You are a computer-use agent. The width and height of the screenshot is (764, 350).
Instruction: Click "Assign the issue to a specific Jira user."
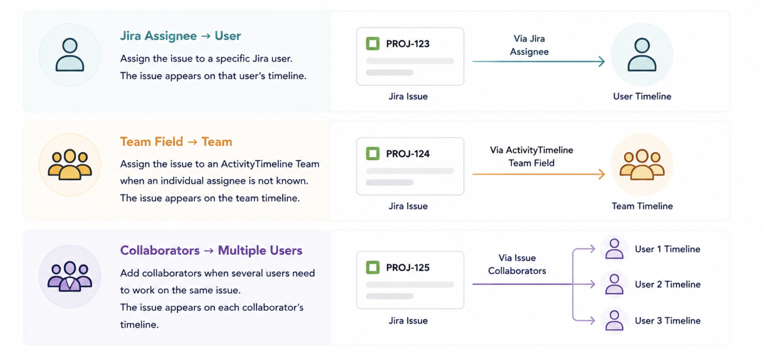tap(206, 58)
